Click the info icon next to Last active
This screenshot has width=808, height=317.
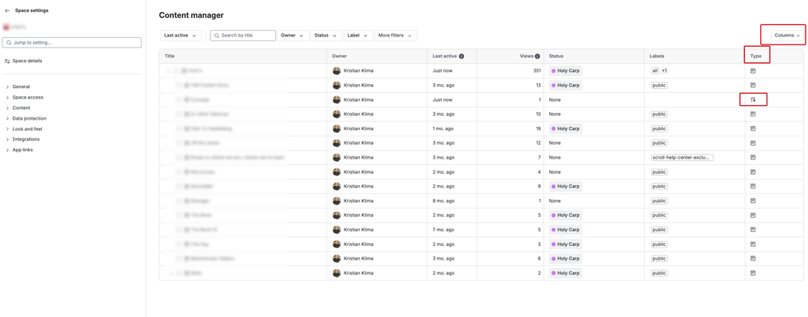461,56
